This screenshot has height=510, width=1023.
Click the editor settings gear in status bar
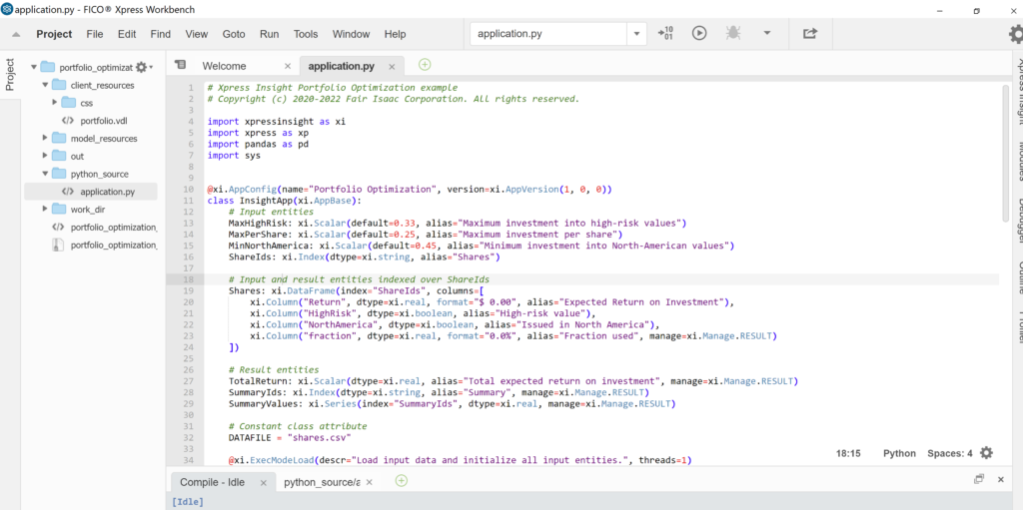[987, 453]
